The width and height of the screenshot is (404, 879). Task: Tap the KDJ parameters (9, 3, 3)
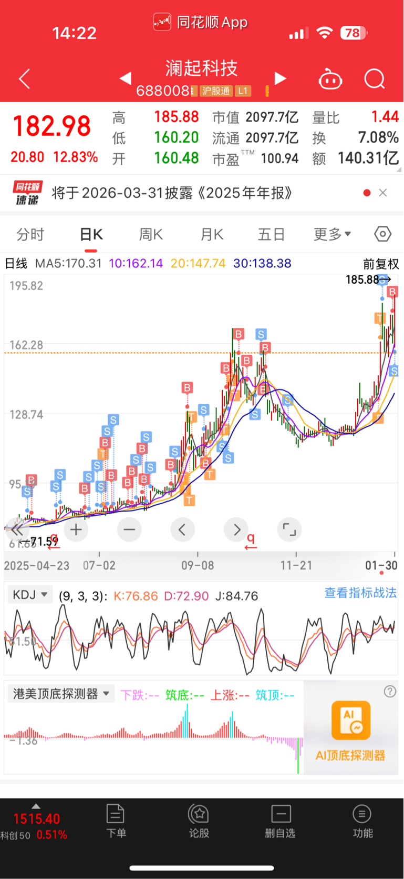click(x=83, y=596)
